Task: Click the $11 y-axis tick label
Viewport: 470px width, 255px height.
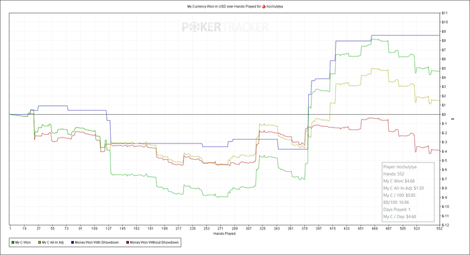Action: coord(444,13)
